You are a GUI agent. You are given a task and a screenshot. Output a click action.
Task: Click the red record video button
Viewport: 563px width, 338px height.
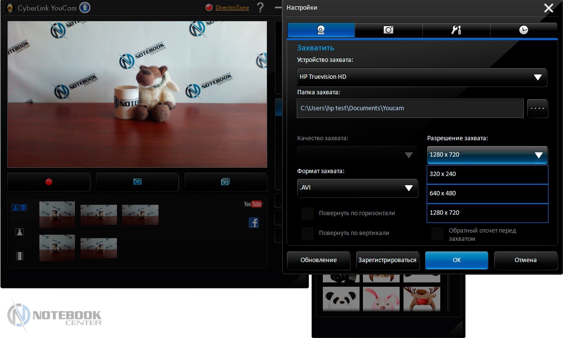pos(48,182)
